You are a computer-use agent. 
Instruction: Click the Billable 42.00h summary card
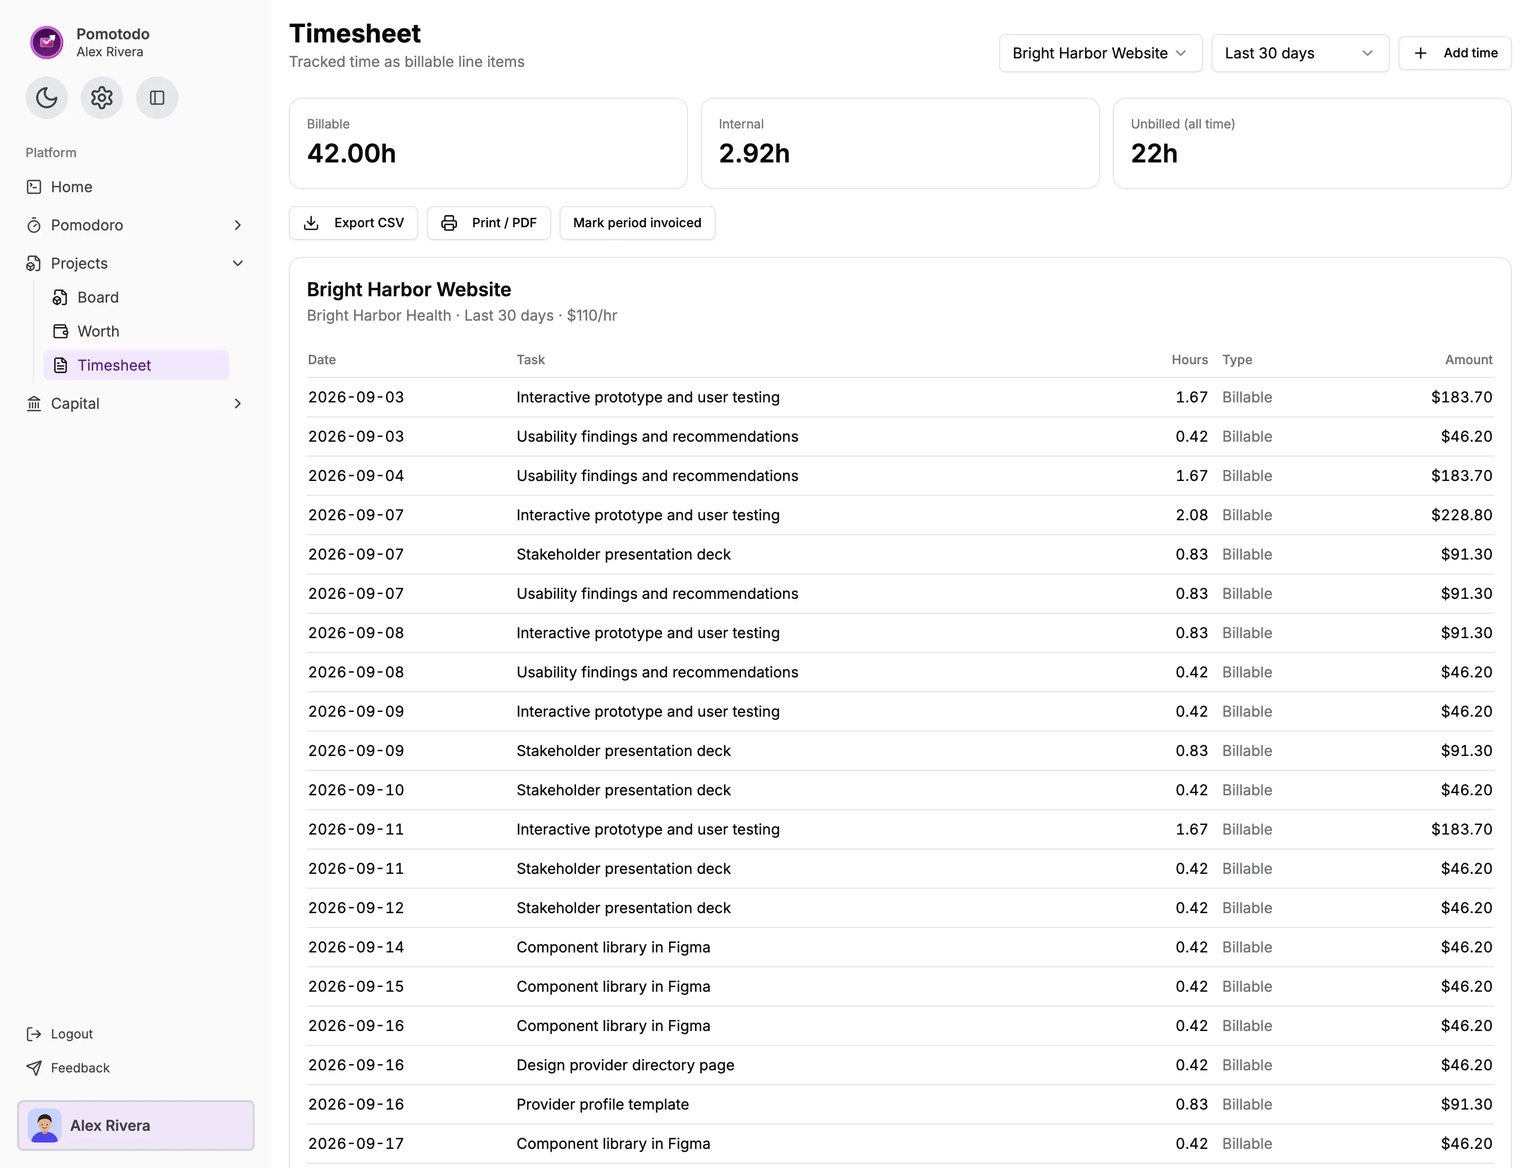488,143
